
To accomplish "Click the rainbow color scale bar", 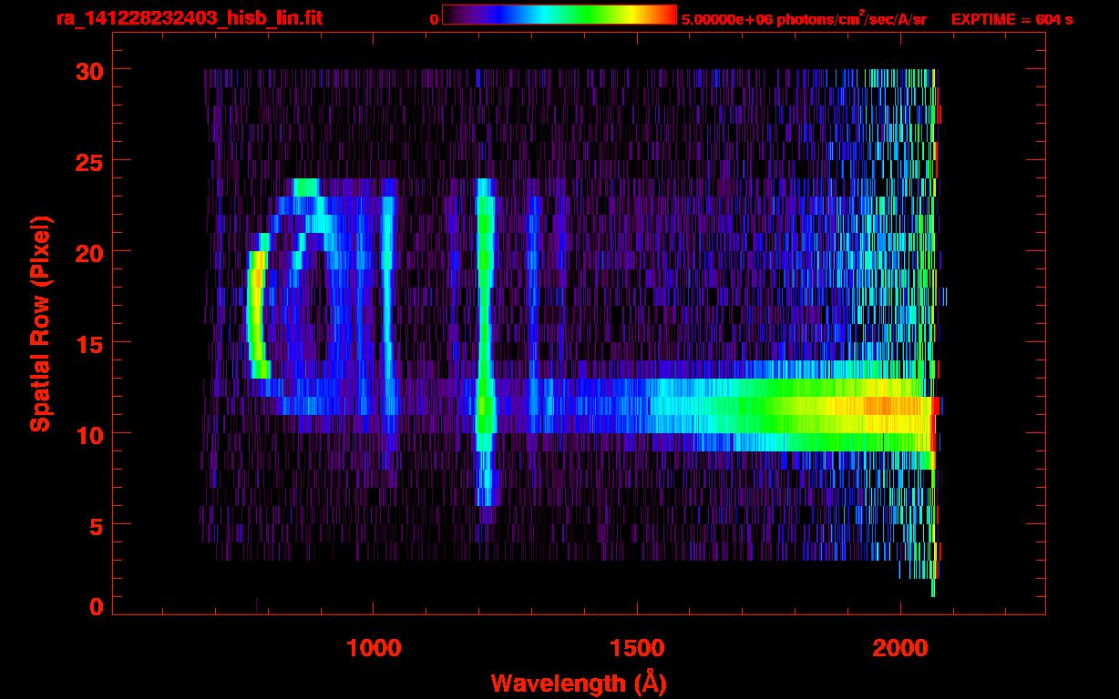I will [x=559, y=15].
